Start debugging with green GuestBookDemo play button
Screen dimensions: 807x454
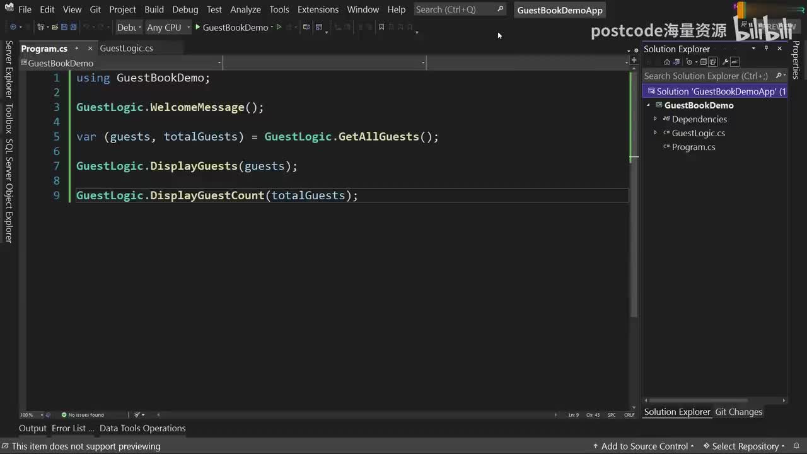tap(197, 27)
